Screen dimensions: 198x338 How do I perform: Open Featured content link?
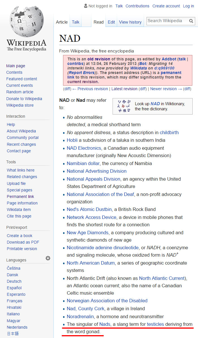coord(21,79)
